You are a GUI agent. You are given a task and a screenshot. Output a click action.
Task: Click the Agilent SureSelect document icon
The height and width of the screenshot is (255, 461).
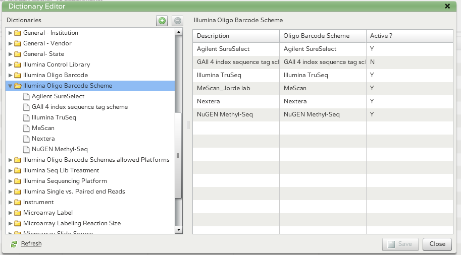pos(26,96)
